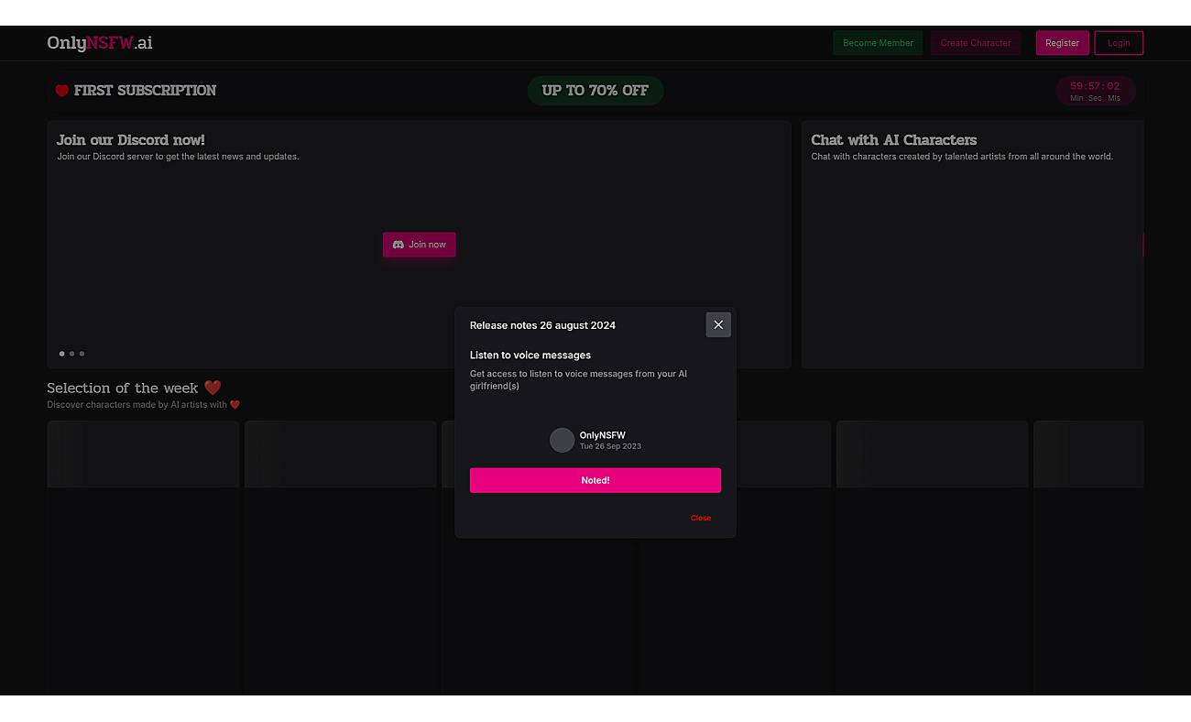Click the red Close link in dialog

pyautogui.click(x=701, y=519)
